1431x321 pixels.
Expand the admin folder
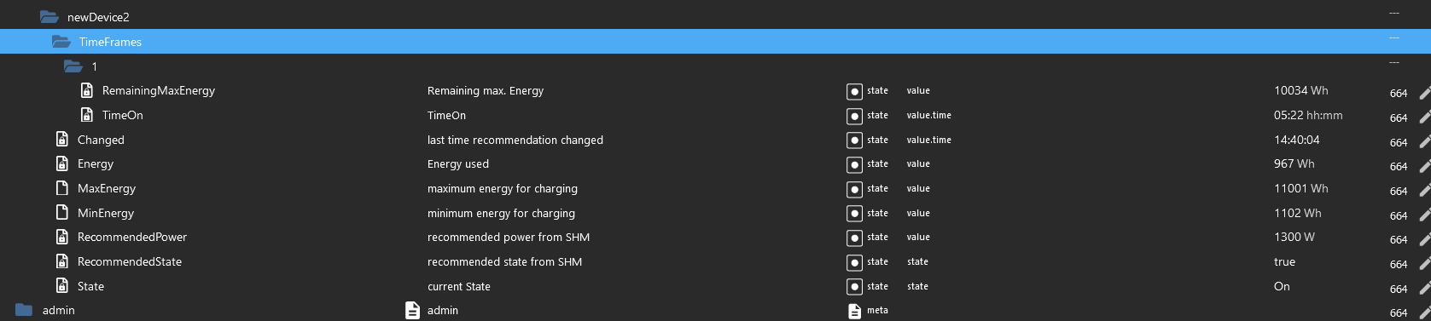point(24,310)
